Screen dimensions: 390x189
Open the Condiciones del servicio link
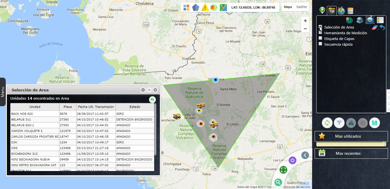[295, 187]
